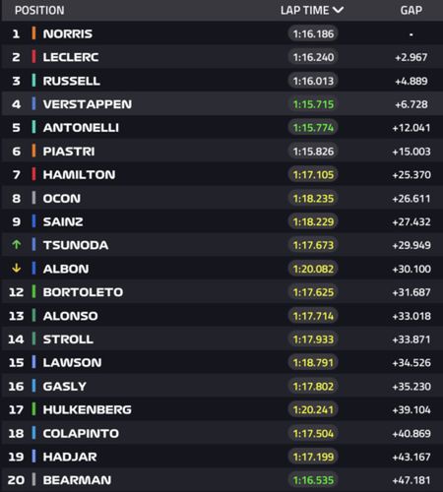
Task: Select Bearman's 1:16.535 lap time pill
Action: (313, 480)
